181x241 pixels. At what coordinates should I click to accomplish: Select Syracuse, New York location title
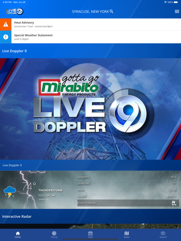click(x=90, y=12)
